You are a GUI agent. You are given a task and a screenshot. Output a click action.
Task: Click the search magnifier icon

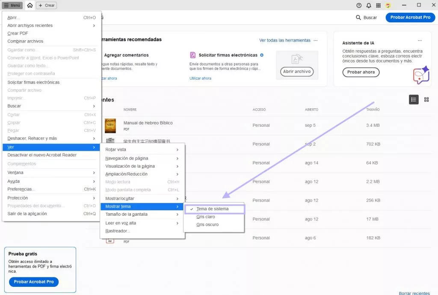(x=358, y=17)
